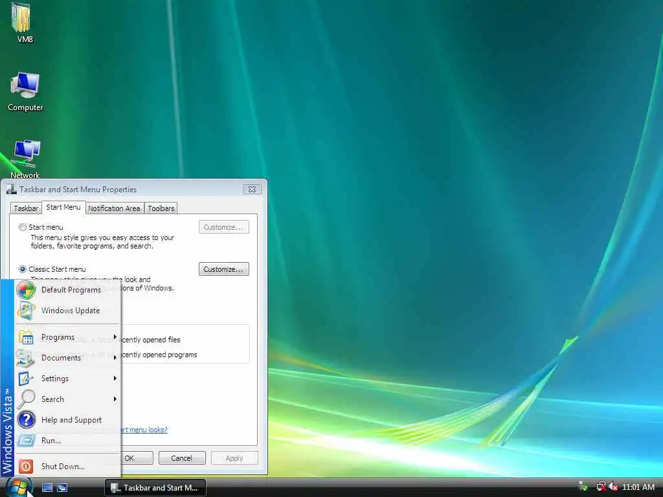This screenshot has height=497, width=663.
Task: Click the Taskbar and Start M... taskbar button
Action: (155, 488)
